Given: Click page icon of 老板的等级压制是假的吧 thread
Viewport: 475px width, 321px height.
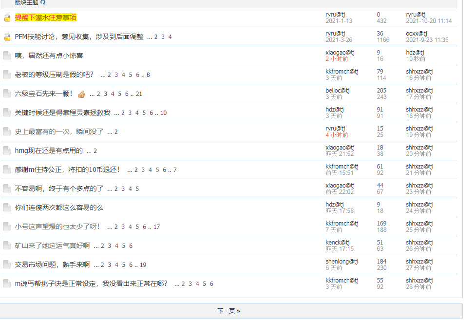Looking at the screenshot, I should click(x=7, y=75).
